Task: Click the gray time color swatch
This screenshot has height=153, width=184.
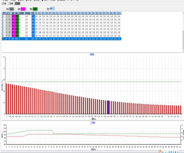Action: pos(12,9)
